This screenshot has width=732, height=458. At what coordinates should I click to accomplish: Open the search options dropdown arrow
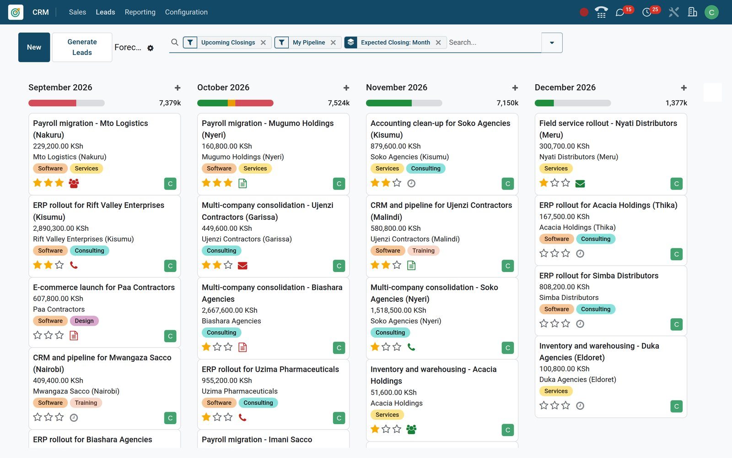pyautogui.click(x=552, y=43)
